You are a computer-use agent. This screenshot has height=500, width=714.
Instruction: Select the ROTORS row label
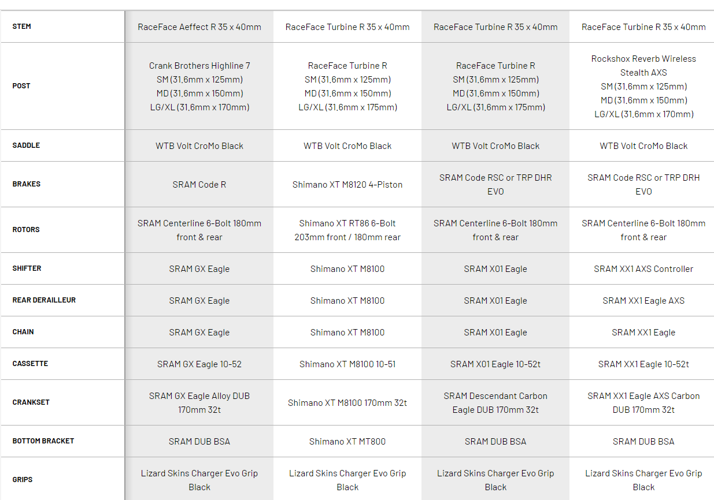26,230
